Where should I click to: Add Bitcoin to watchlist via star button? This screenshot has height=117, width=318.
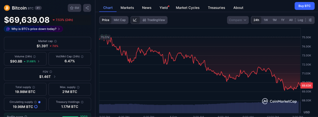[x=74, y=8]
